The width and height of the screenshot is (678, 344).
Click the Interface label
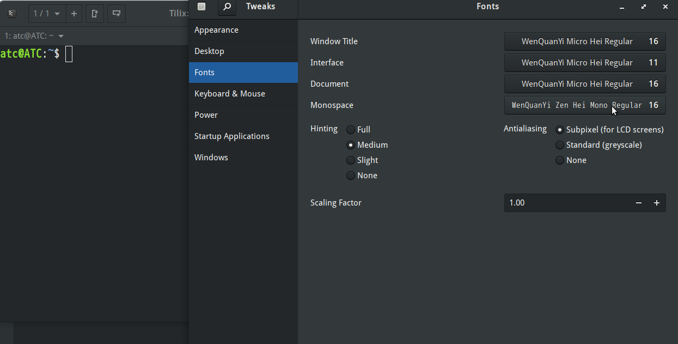click(x=327, y=63)
